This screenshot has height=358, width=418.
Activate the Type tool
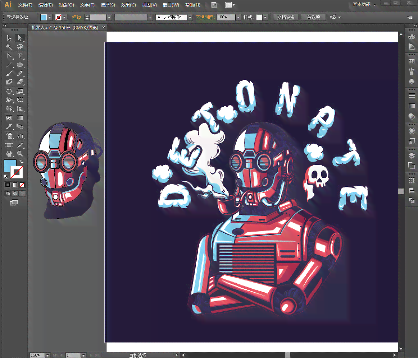(20, 56)
